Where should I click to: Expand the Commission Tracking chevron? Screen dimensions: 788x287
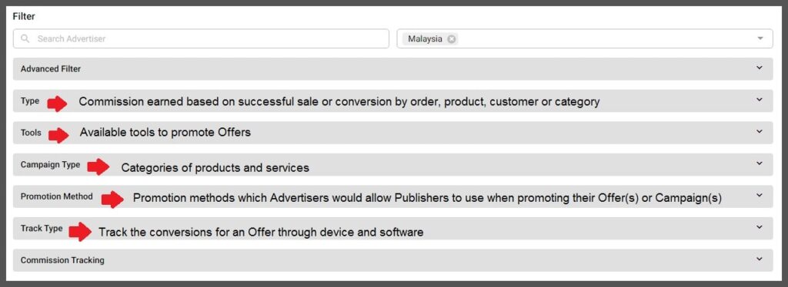pyautogui.click(x=760, y=259)
